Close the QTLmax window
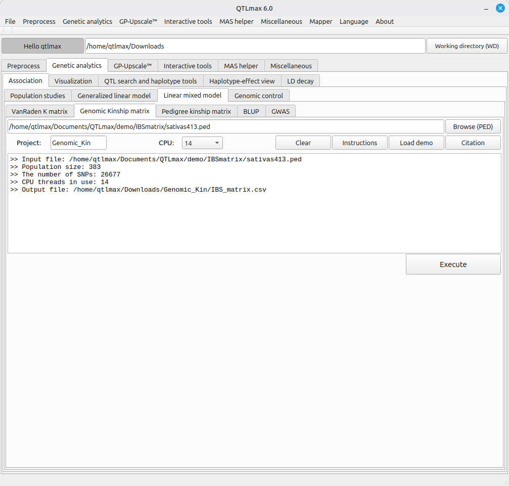Image resolution: width=509 pixels, height=486 pixels. [500, 8]
